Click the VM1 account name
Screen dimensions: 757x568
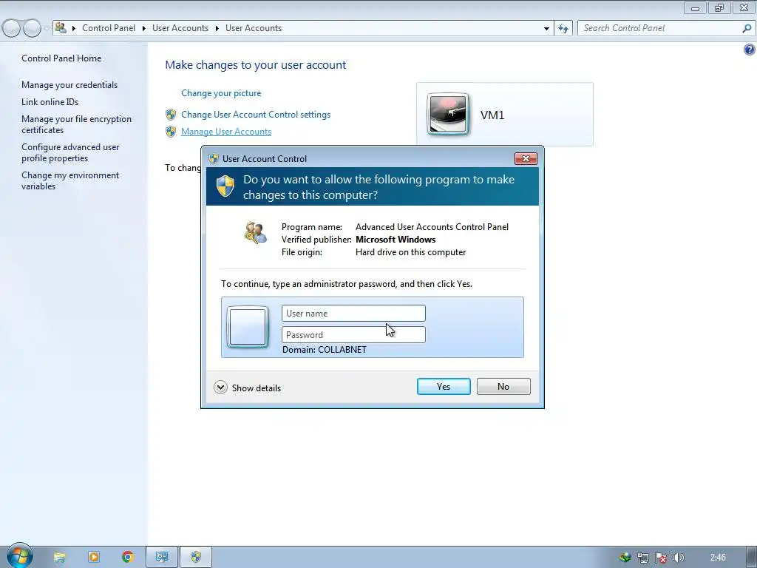492,115
